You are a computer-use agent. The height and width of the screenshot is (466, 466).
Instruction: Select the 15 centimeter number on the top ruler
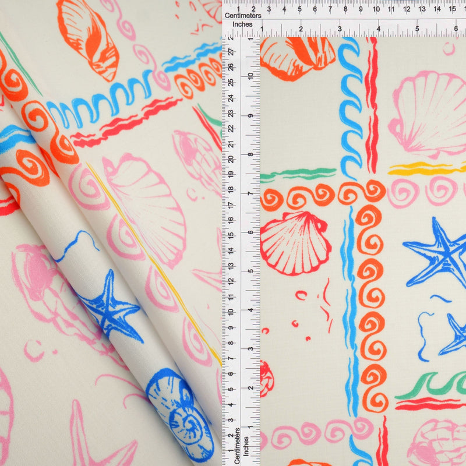click(x=453, y=9)
